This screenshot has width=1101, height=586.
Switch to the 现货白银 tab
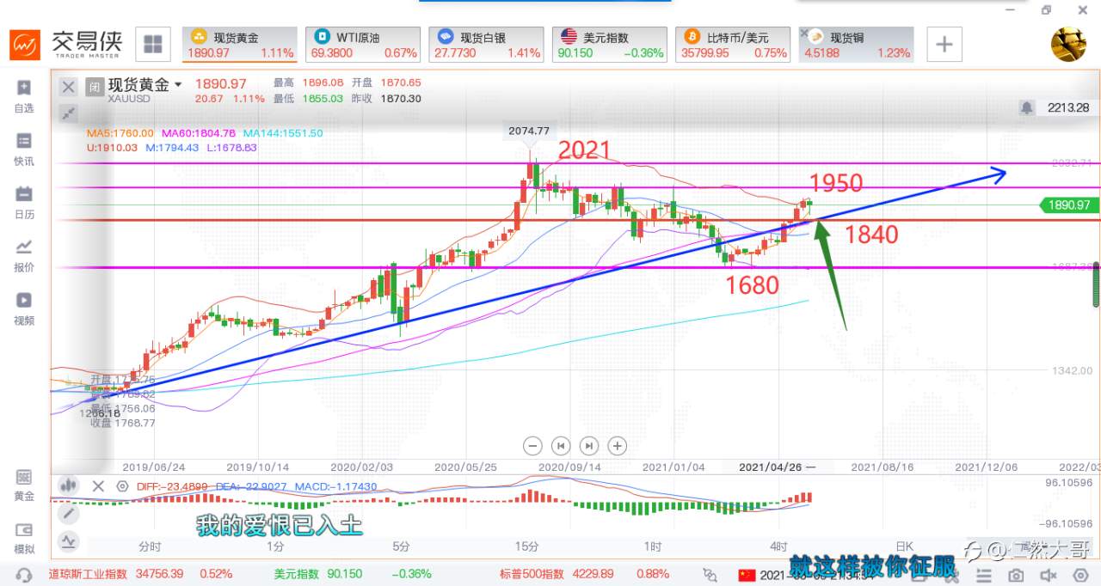[x=488, y=45]
